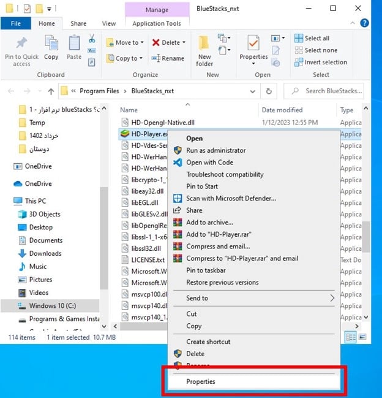Click Select none in ribbon
This screenshot has height=398, width=382.
pyautogui.click(x=316, y=50)
